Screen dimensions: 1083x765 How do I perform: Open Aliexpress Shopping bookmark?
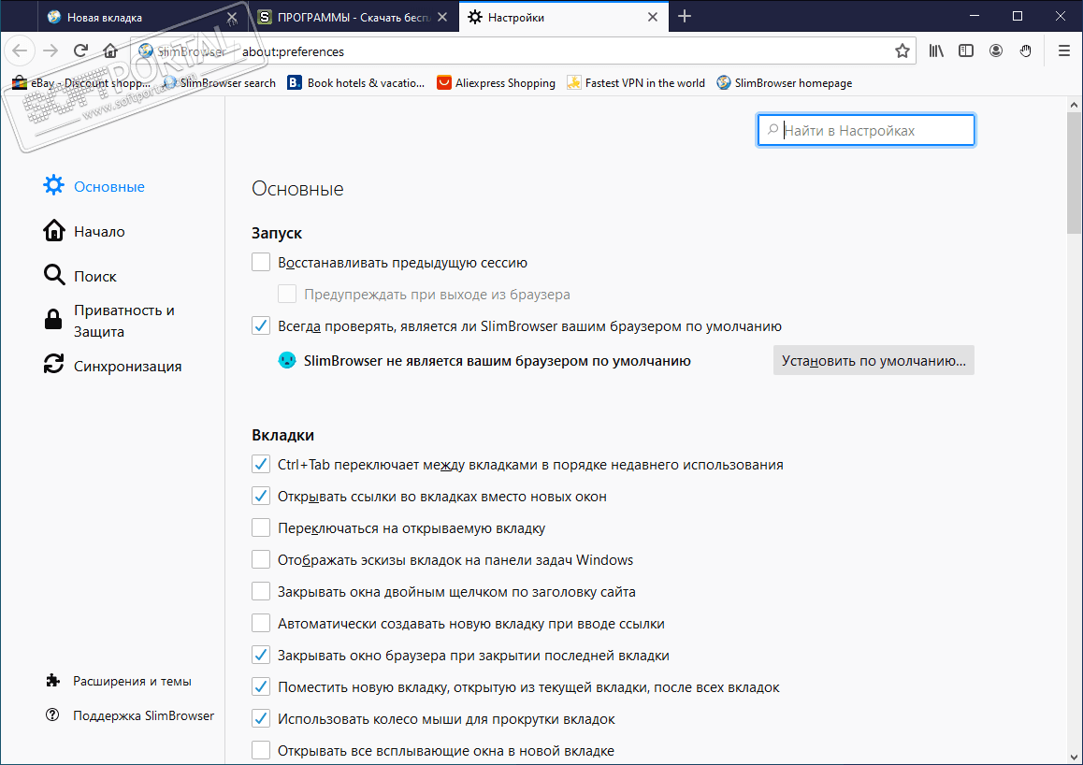(x=496, y=83)
